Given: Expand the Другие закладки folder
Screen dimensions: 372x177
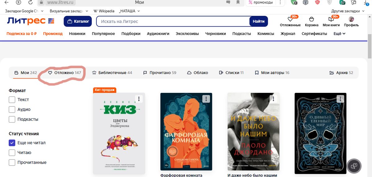Looking at the screenshot, I should click(x=348, y=11).
